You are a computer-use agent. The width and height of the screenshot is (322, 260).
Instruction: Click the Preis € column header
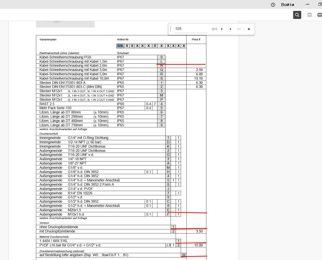(x=196, y=39)
